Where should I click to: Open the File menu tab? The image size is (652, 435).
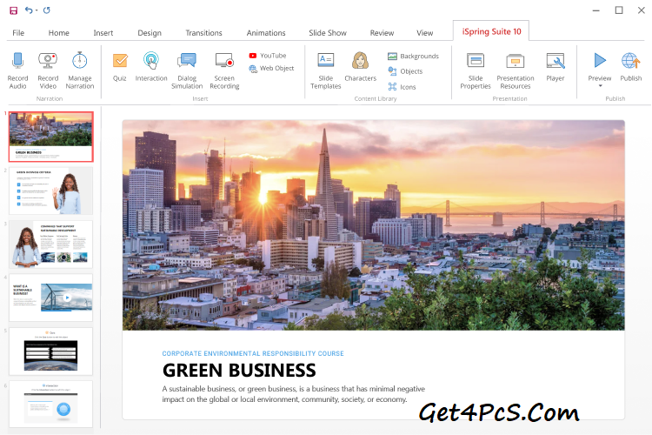coord(18,33)
